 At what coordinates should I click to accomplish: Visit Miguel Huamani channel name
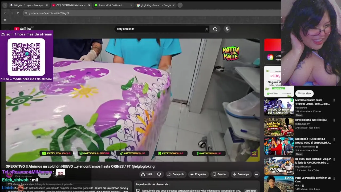[304, 167]
